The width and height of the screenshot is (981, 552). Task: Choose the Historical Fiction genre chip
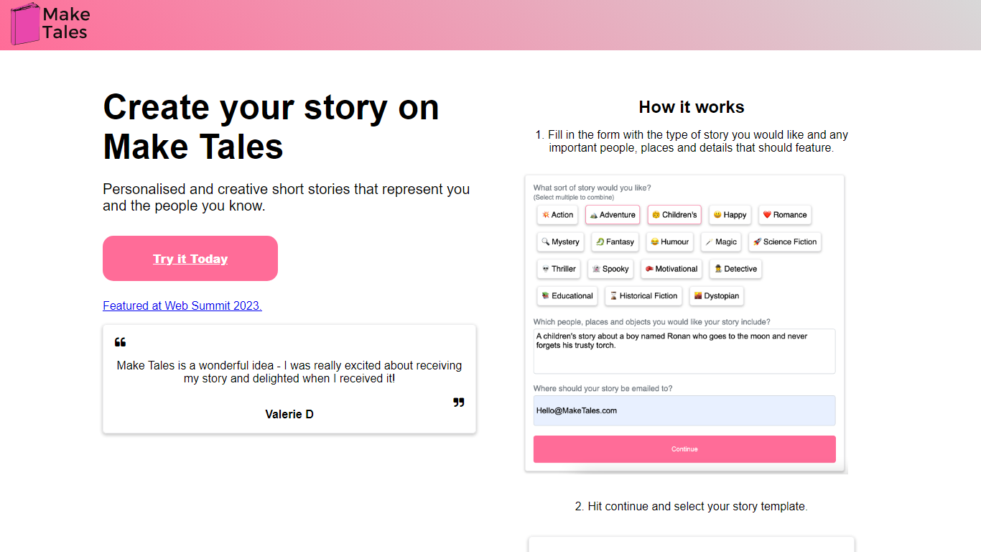point(643,296)
